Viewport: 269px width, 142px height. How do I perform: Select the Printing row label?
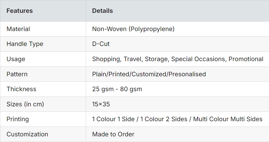18,119
